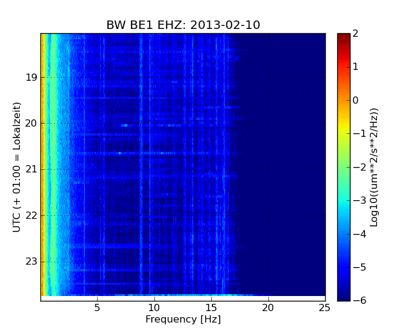Click the y-axis tick label '21'

[x=31, y=169]
